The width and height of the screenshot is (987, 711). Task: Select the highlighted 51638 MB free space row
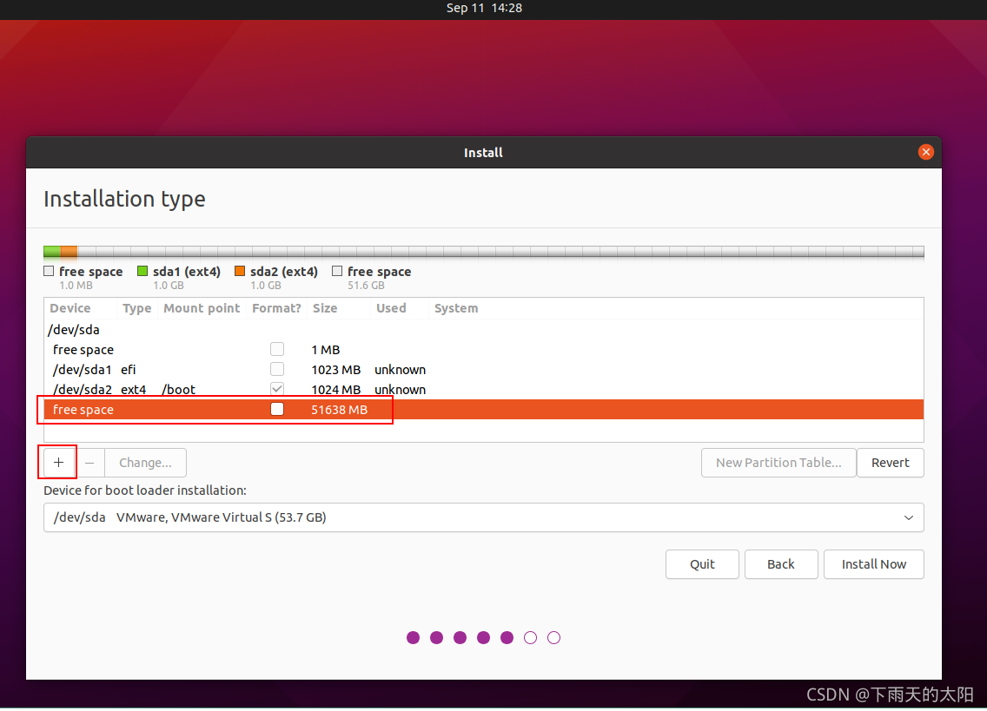(x=483, y=410)
